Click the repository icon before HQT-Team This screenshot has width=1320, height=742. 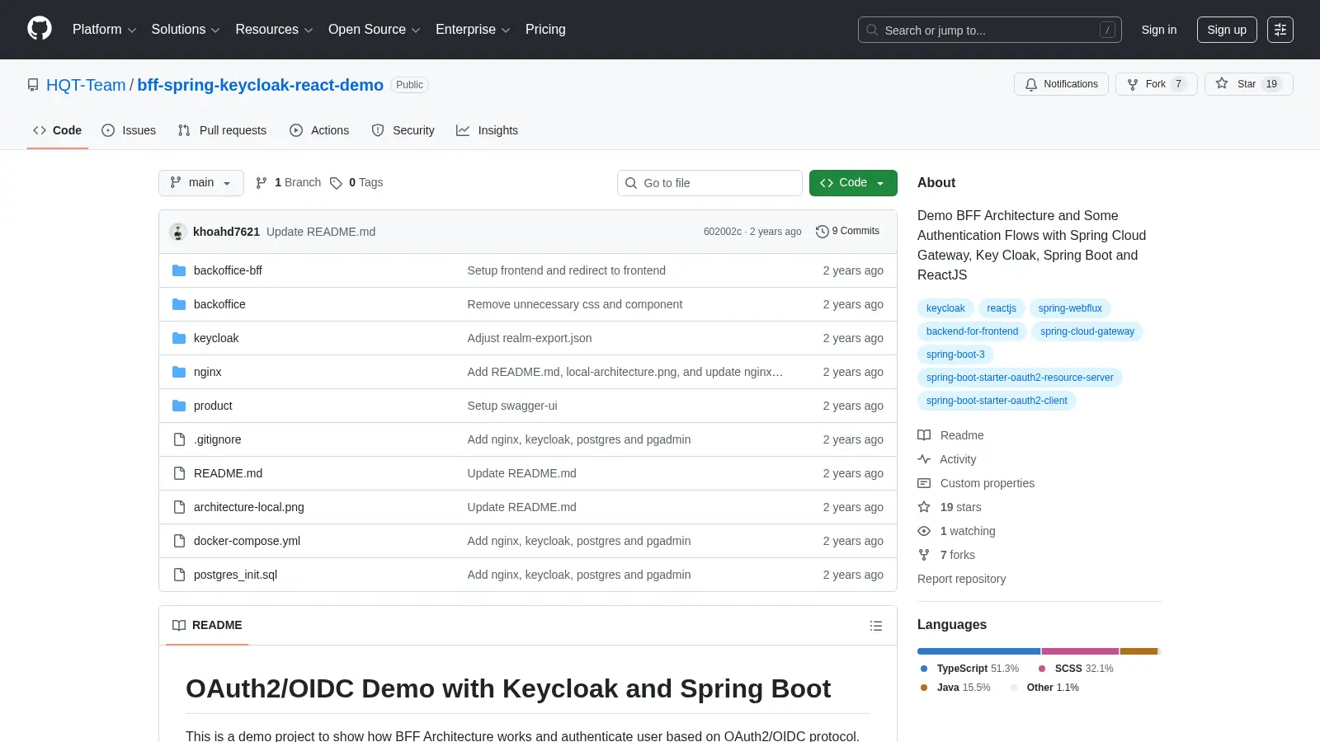click(x=33, y=85)
